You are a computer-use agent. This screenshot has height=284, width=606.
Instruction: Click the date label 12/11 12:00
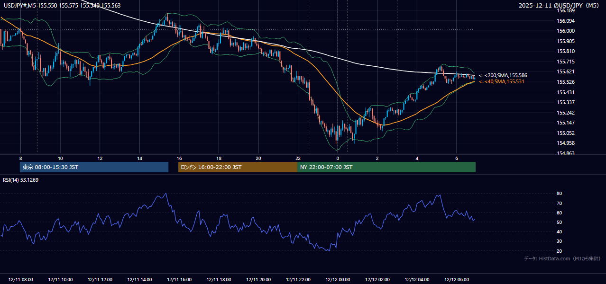pyautogui.click(x=100, y=280)
